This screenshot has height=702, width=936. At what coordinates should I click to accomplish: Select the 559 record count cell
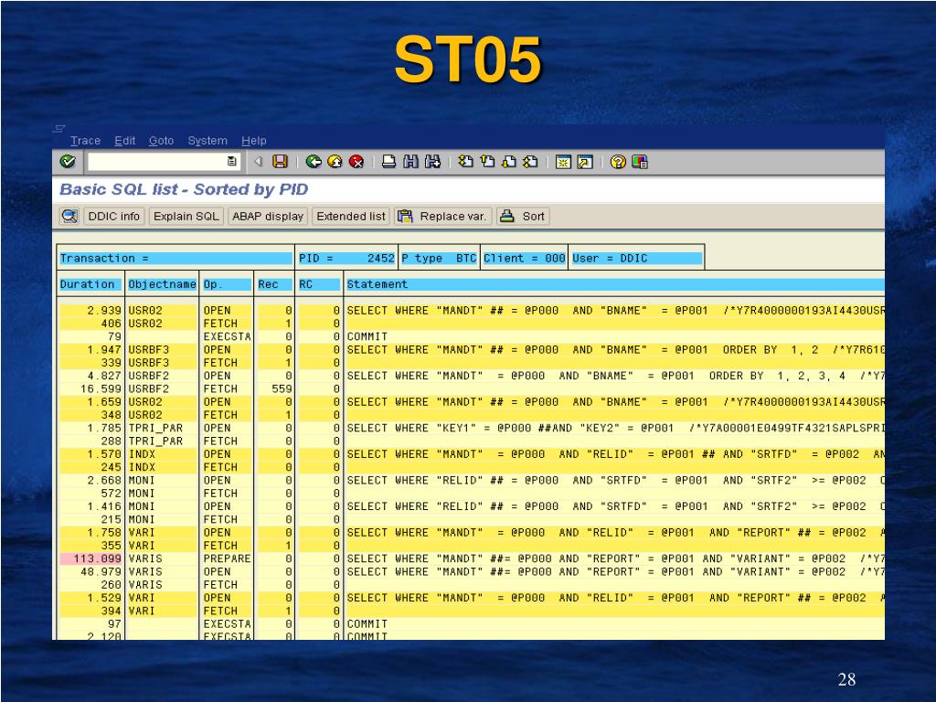click(274, 388)
